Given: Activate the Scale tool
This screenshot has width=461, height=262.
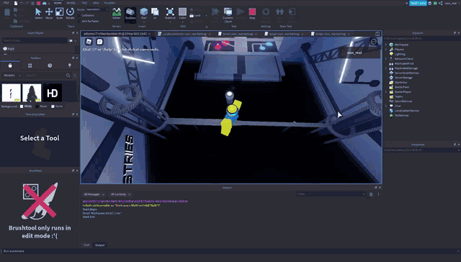Looking at the screenshot, I should tap(59, 14).
